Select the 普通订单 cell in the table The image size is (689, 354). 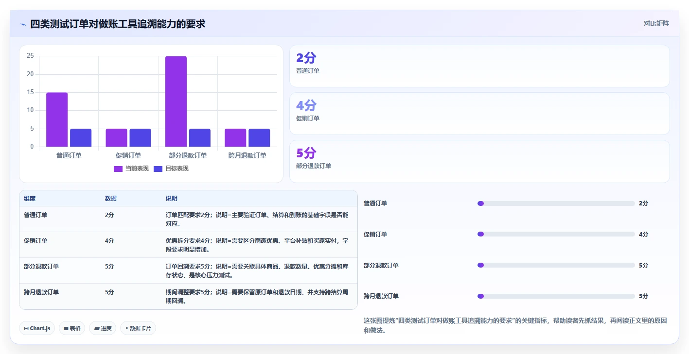(x=35, y=215)
